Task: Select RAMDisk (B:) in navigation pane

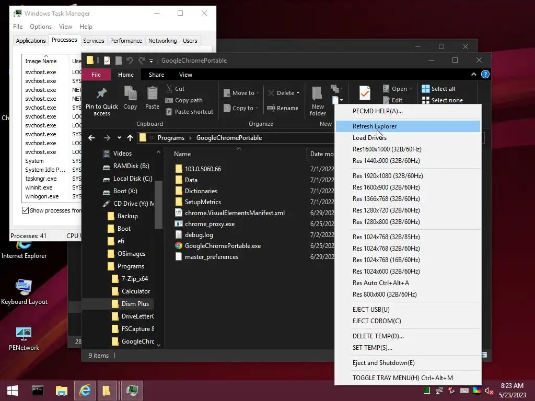Action: [x=126, y=166]
